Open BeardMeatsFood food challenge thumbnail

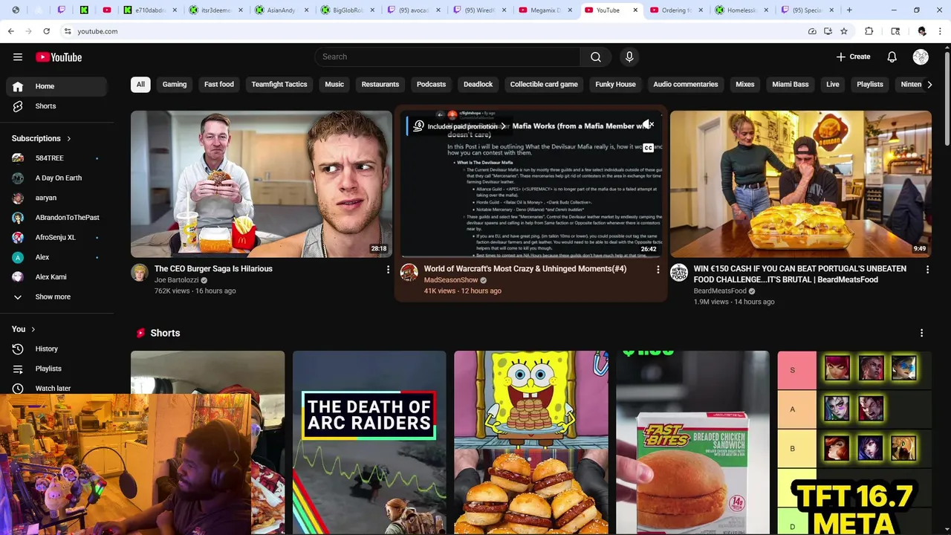(801, 184)
